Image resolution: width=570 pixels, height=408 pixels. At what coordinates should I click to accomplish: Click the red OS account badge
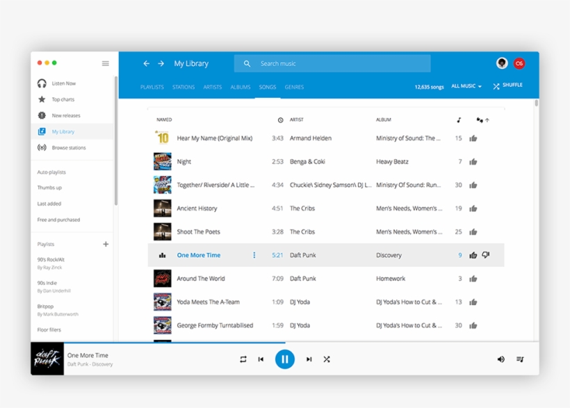click(x=519, y=63)
